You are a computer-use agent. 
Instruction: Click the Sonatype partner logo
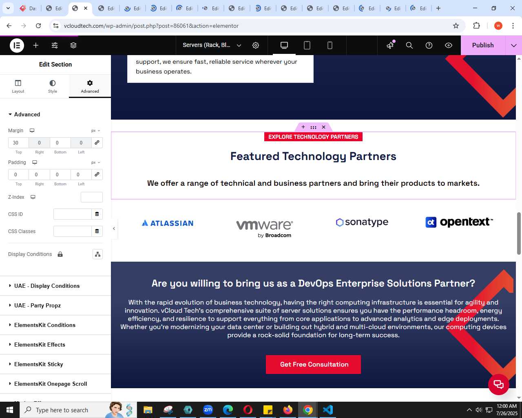click(x=362, y=222)
